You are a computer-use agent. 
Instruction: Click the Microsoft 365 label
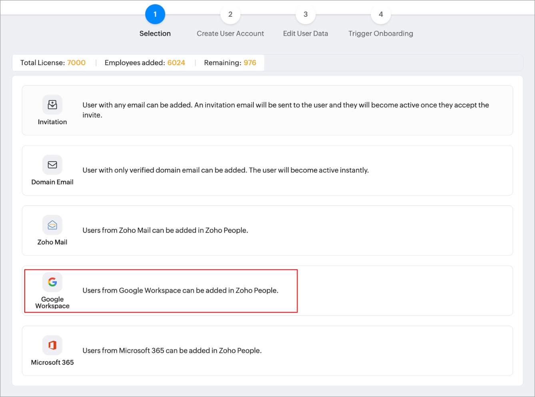pos(52,363)
